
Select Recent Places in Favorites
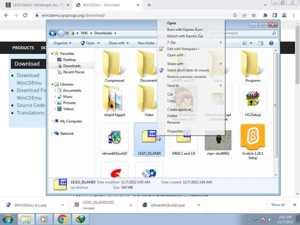74,72
